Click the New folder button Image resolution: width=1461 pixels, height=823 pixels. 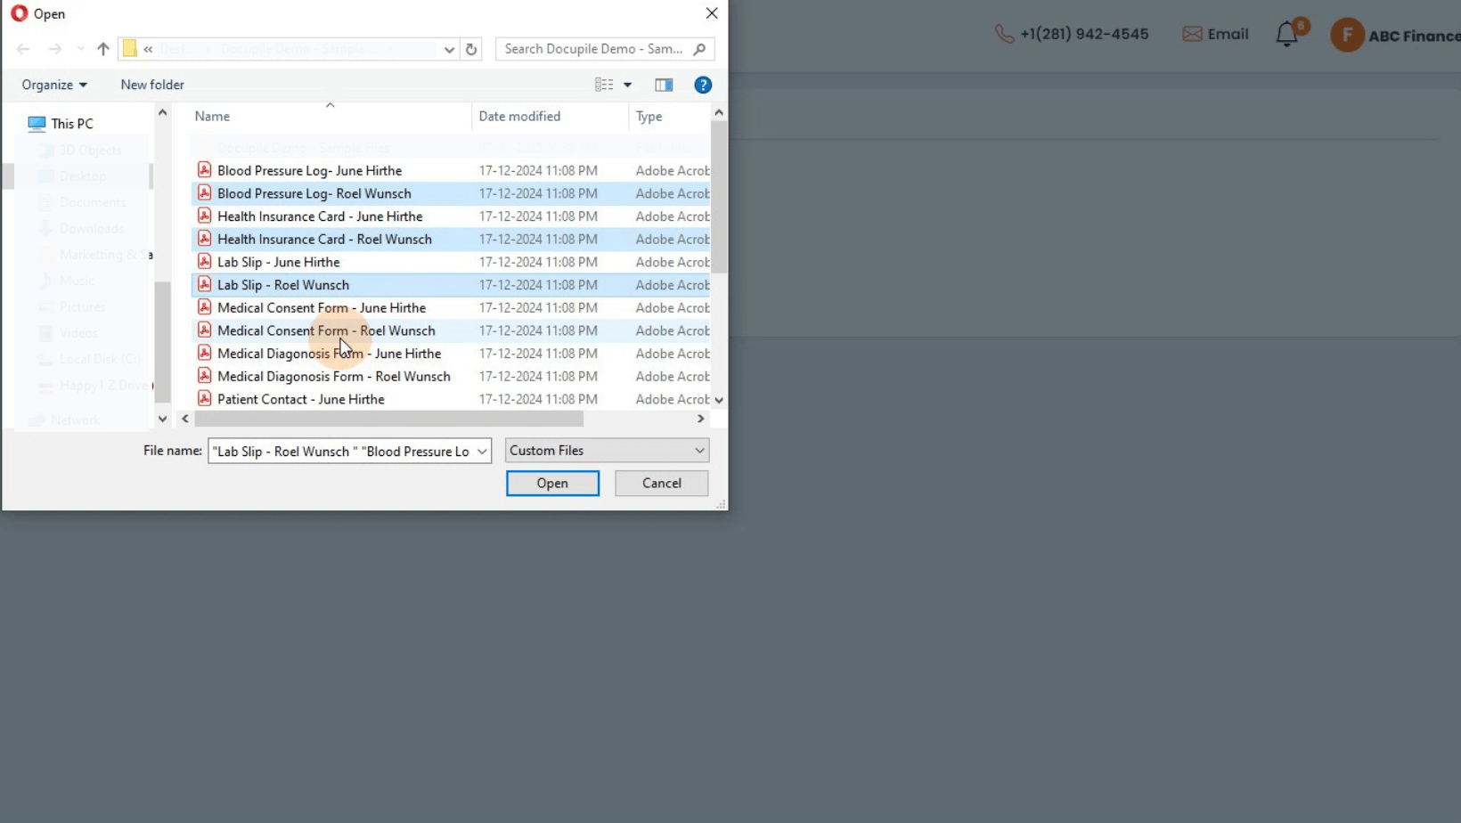pyautogui.click(x=152, y=85)
